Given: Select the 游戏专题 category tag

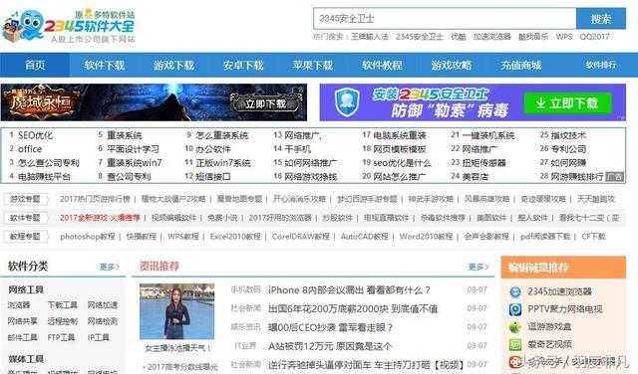Looking at the screenshot, I should point(25,199).
